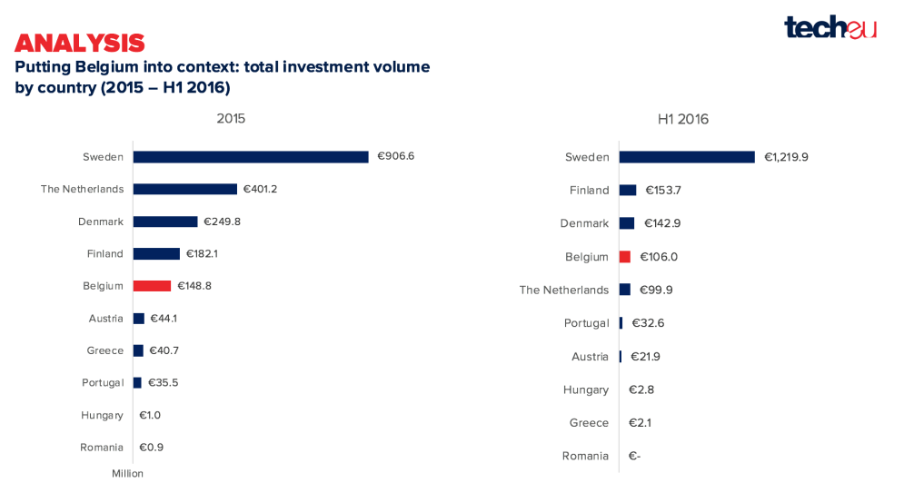Click the €906.6 value label
The width and height of the screenshot is (904, 483).
click(396, 156)
